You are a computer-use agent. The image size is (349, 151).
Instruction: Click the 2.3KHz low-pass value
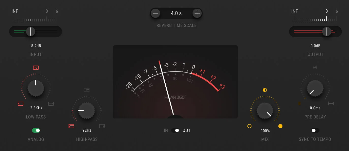click(36, 108)
